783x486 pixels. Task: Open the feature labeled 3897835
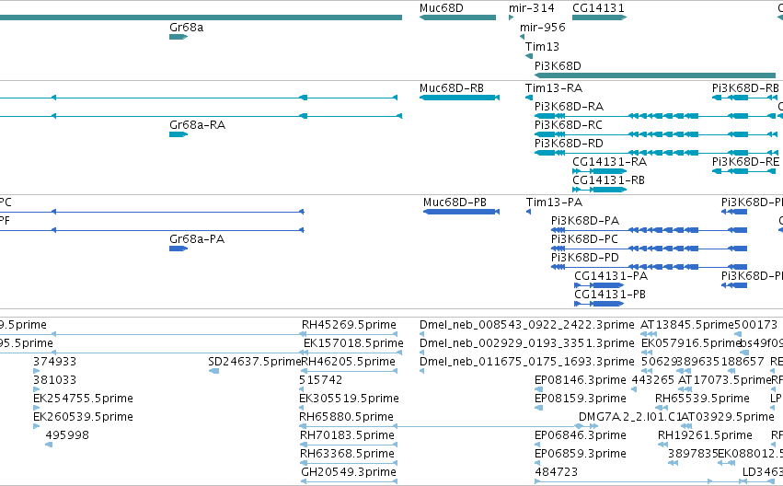click(x=693, y=454)
